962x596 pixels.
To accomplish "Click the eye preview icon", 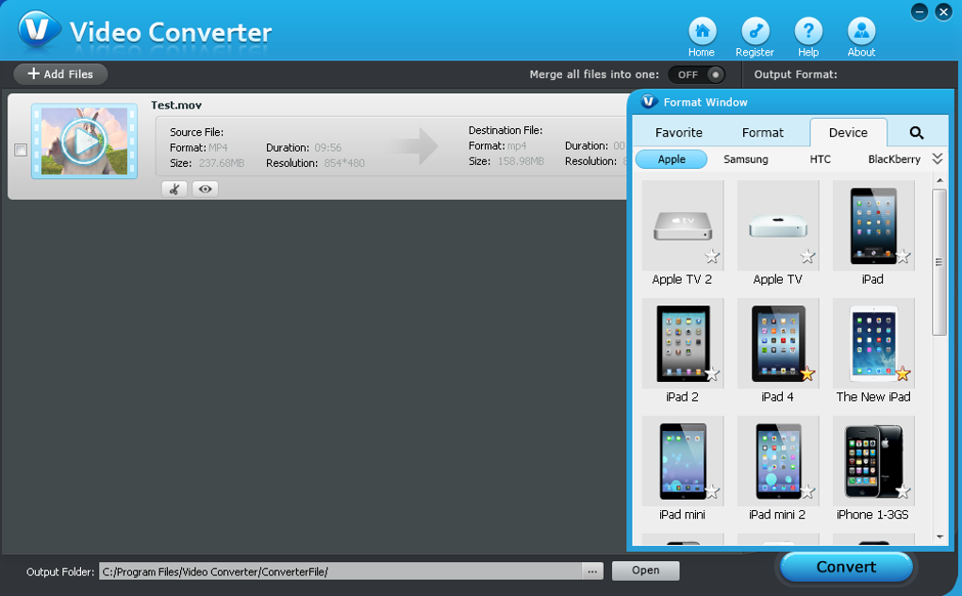I will [205, 190].
